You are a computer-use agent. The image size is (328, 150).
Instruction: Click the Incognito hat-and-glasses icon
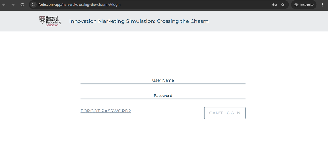tap(296, 5)
